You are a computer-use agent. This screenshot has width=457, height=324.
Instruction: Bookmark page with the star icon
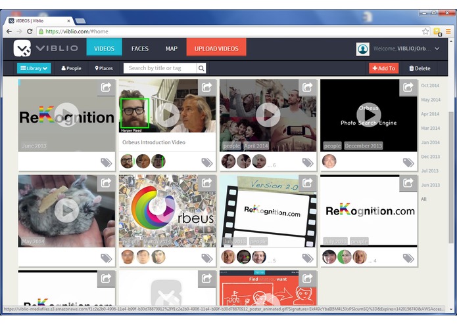[425, 31]
